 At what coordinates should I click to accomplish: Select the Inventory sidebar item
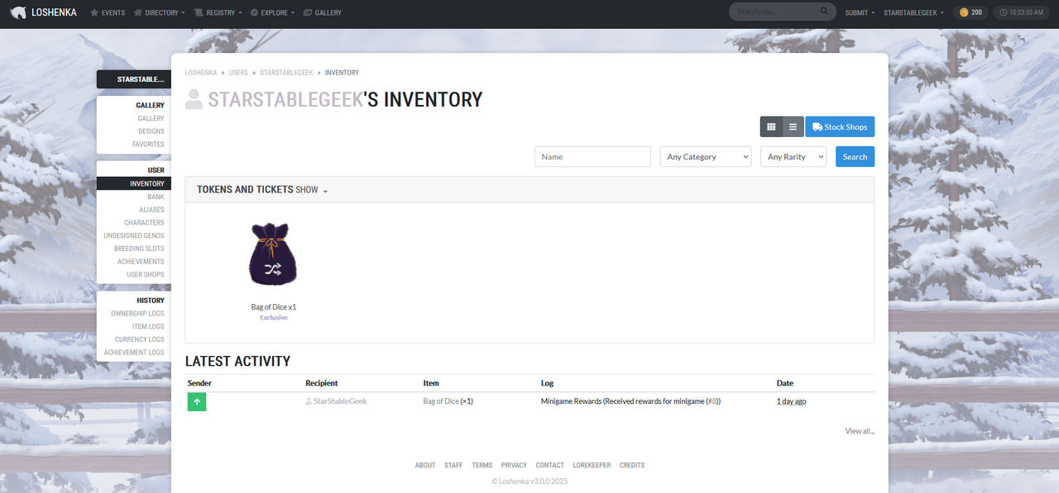click(134, 183)
